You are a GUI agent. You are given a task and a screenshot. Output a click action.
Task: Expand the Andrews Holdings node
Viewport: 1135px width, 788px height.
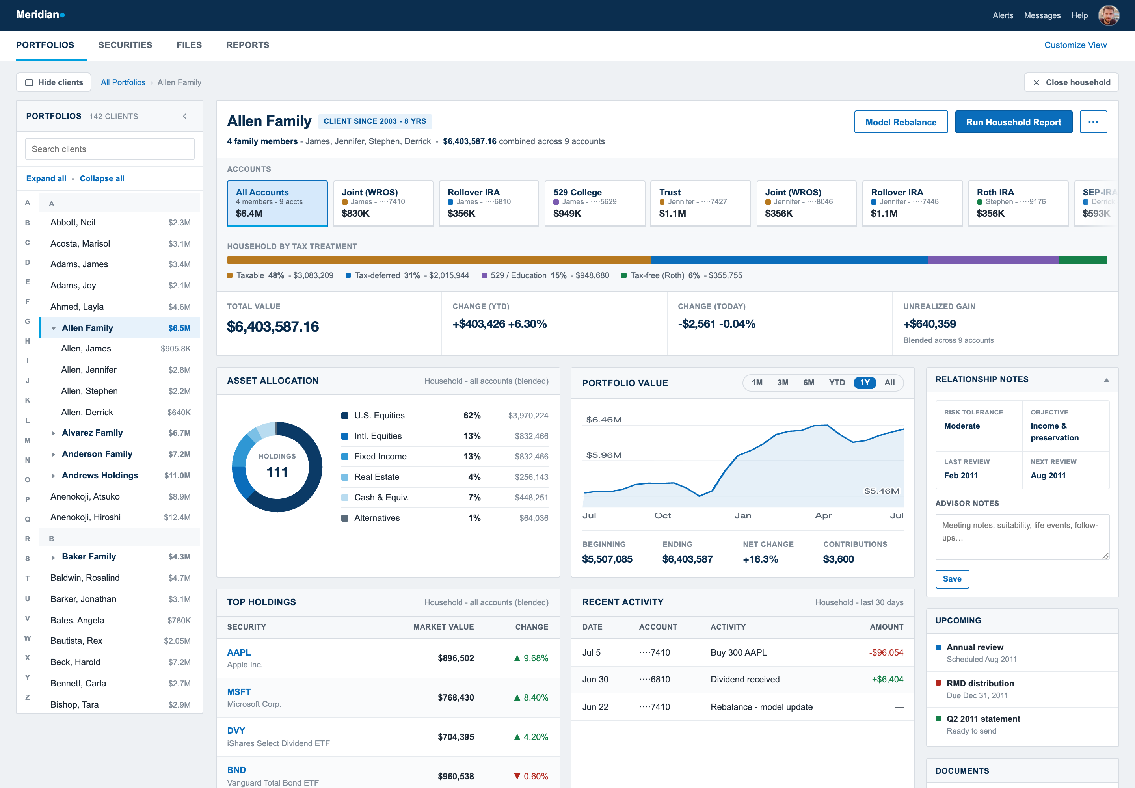(x=53, y=476)
